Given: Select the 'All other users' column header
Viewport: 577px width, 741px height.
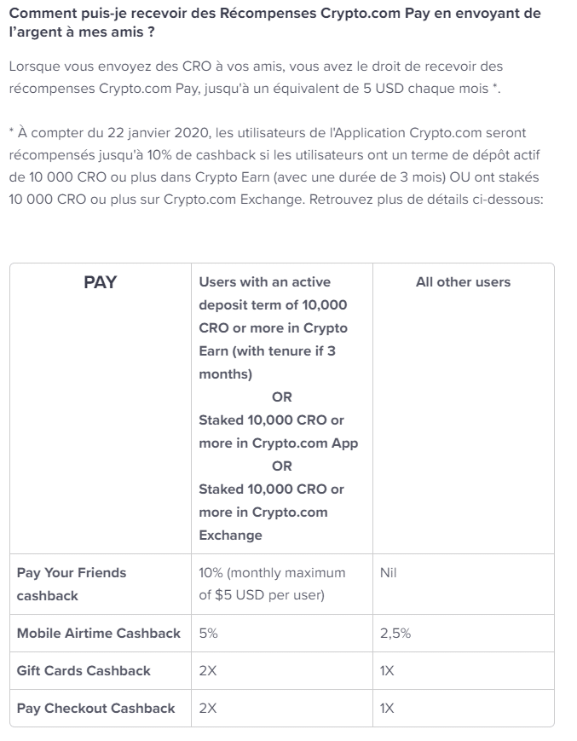Looking at the screenshot, I should [463, 282].
